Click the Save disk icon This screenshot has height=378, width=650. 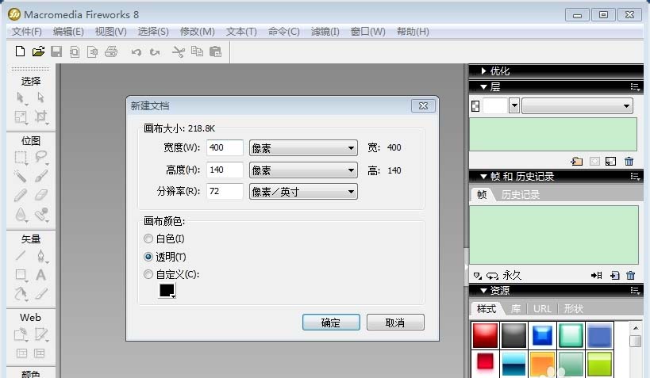click(56, 52)
